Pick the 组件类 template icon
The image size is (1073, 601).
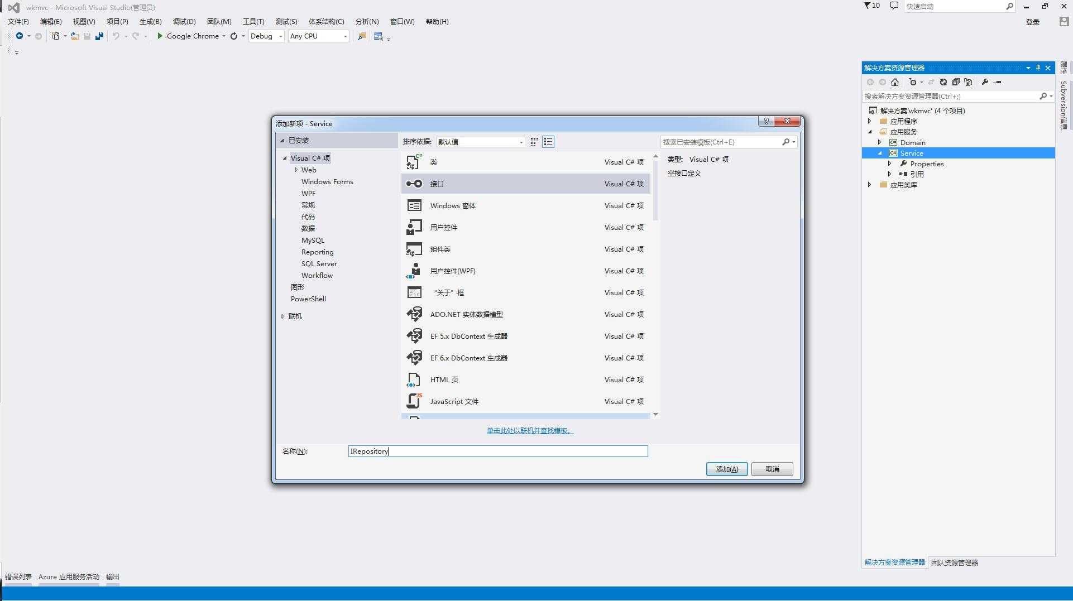tap(414, 249)
